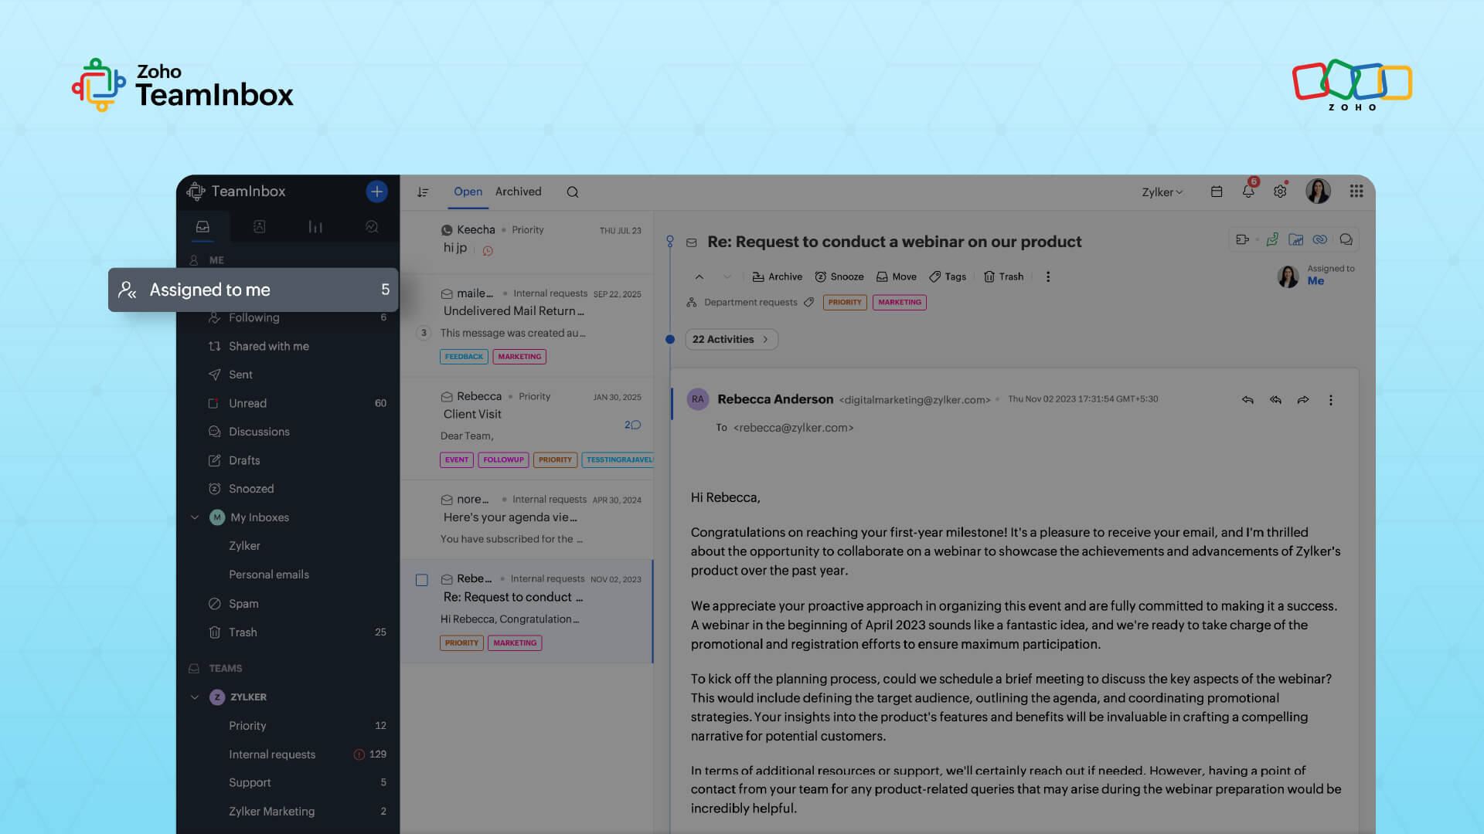Screen dimensions: 1484x834
Task: Open the contacts icon in sidebar tabs
Action: point(259,226)
